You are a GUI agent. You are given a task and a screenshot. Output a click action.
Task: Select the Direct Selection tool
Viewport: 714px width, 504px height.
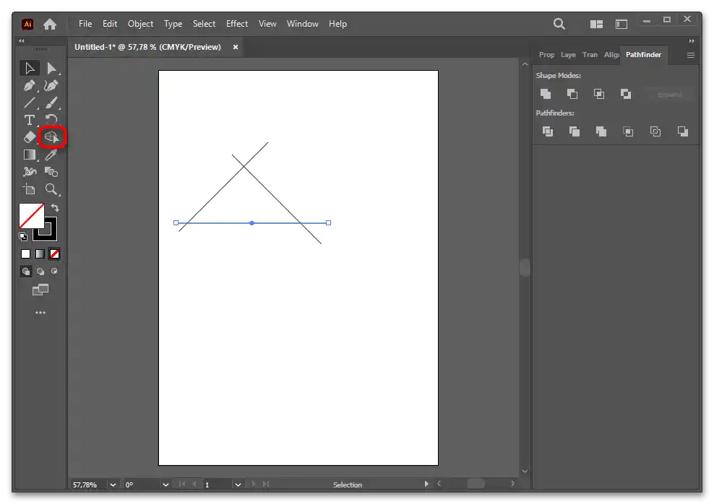tap(51, 69)
